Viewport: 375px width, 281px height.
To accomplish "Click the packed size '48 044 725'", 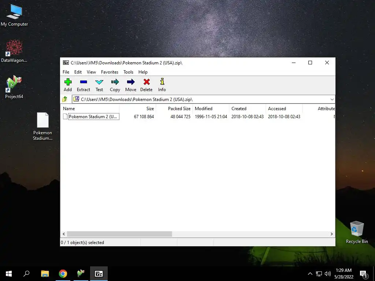I will (x=180, y=117).
